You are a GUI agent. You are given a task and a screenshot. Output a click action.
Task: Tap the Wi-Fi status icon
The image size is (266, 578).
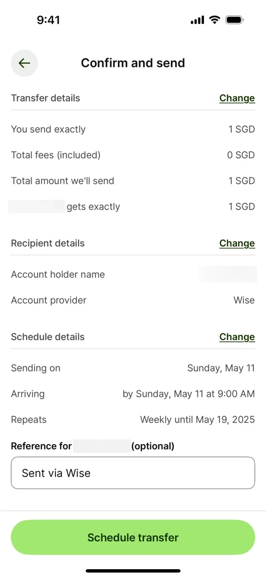click(214, 20)
